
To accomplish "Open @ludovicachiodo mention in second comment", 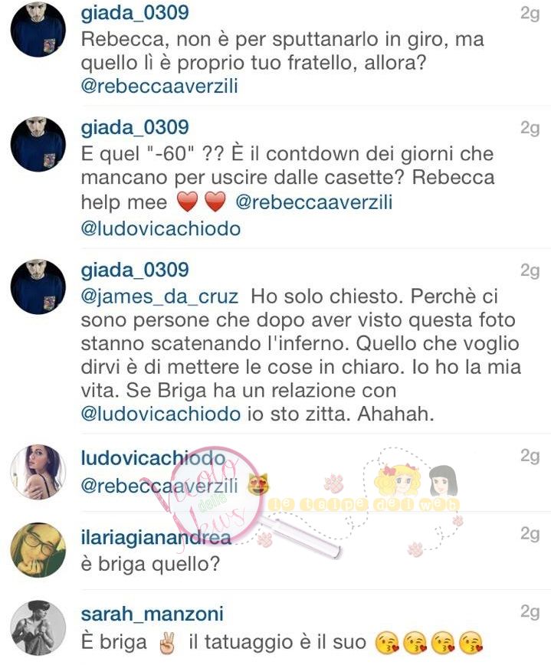I will pyautogui.click(x=161, y=228).
